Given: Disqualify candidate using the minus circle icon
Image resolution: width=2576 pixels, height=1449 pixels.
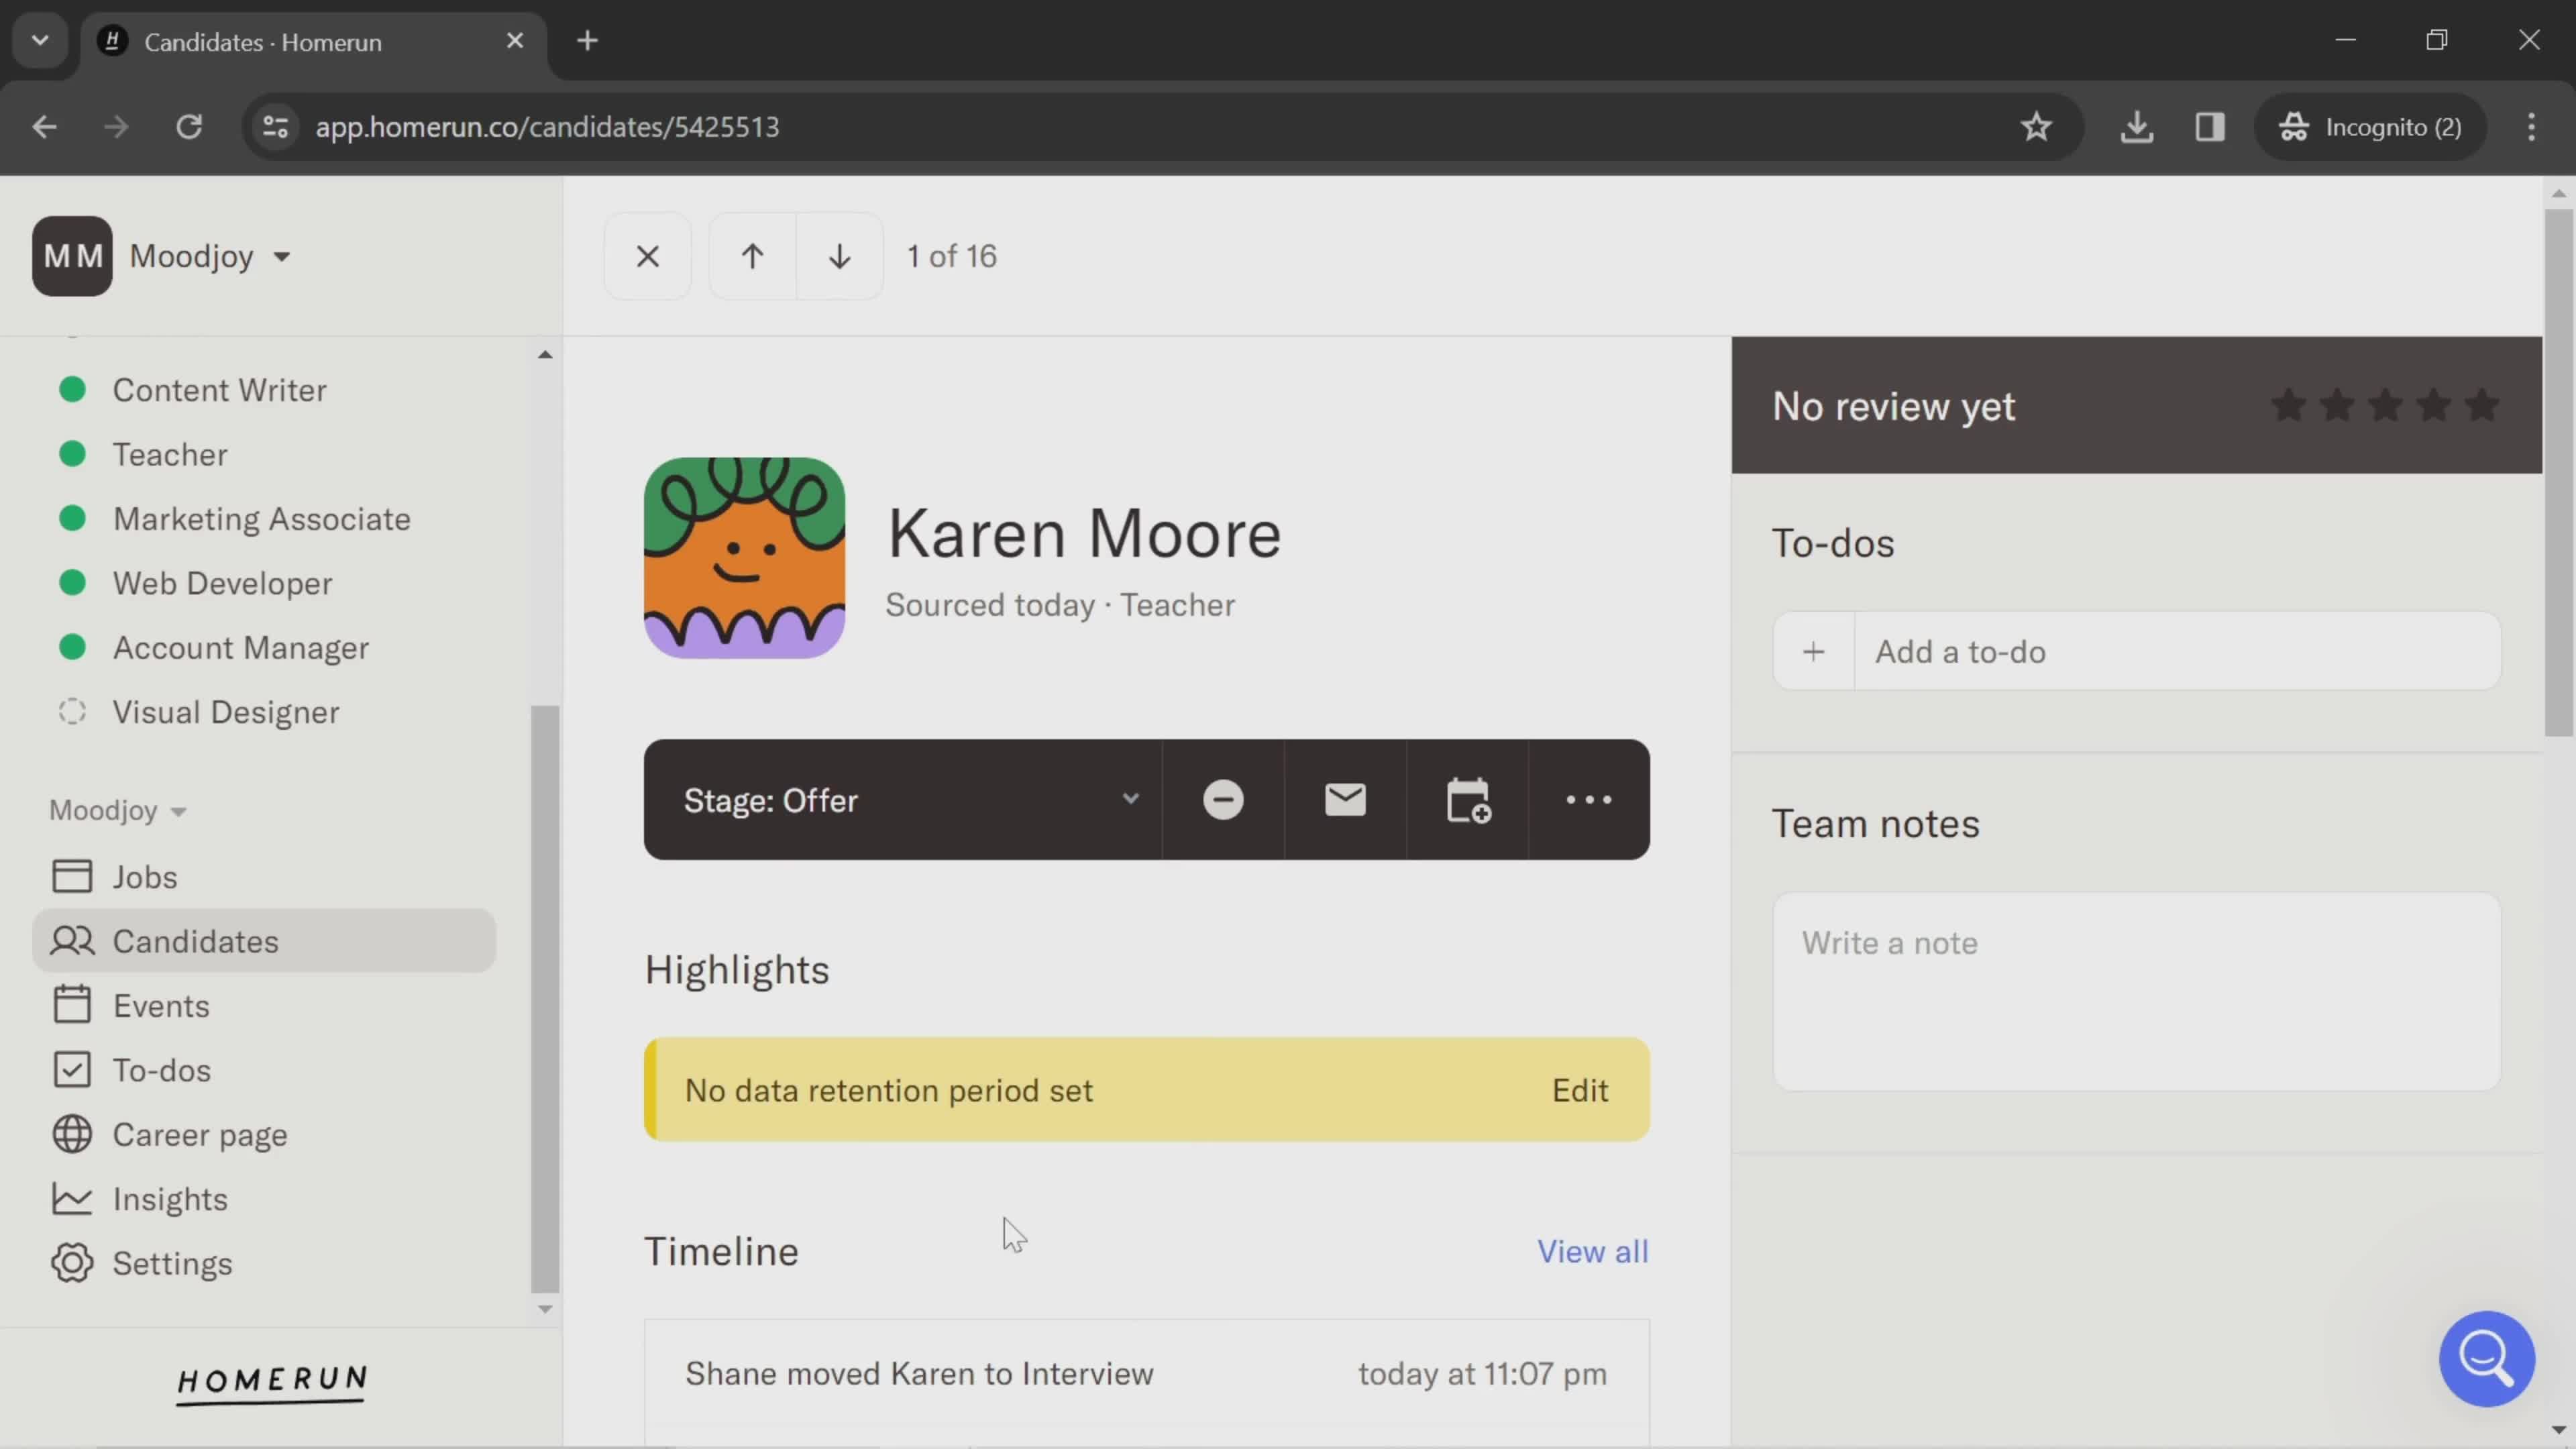Looking at the screenshot, I should 1223,800.
